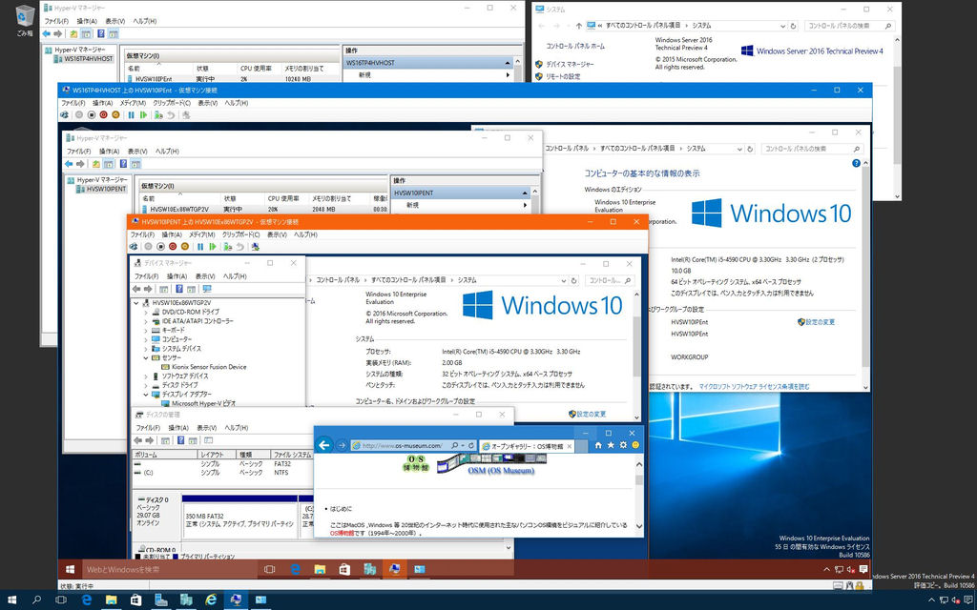The width and height of the screenshot is (977, 610).
Task: Click blue help icon in Device Manager toolbar
Action: tap(179, 289)
